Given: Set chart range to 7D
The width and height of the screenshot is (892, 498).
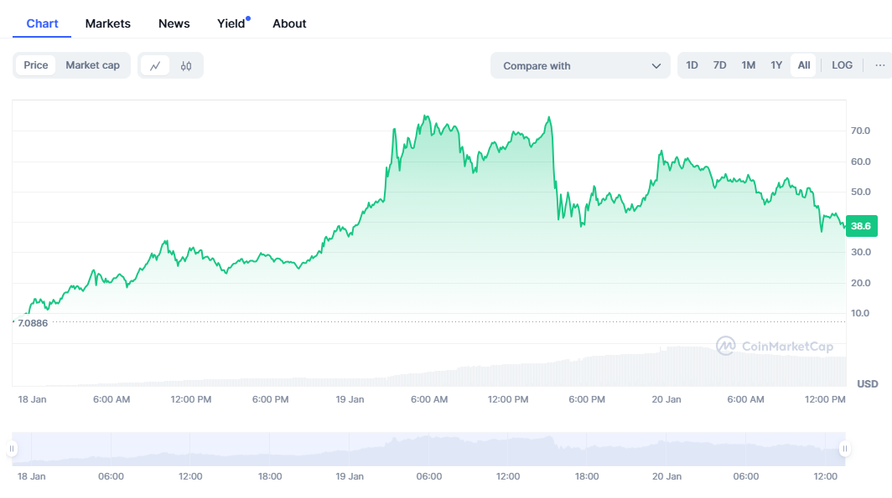Looking at the screenshot, I should pos(720,65).
